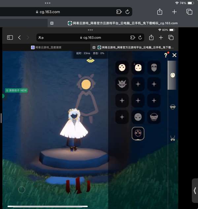This screenshot has width=198, height=209.
Task: Reload the page in outer Safari
Action: [127, 12]
